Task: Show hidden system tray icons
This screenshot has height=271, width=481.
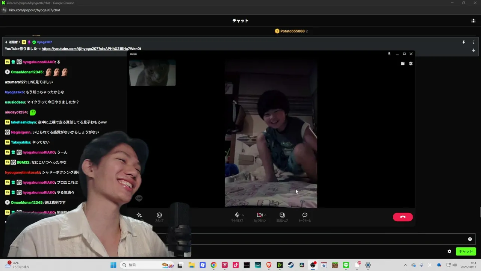Action: point(405,265)
